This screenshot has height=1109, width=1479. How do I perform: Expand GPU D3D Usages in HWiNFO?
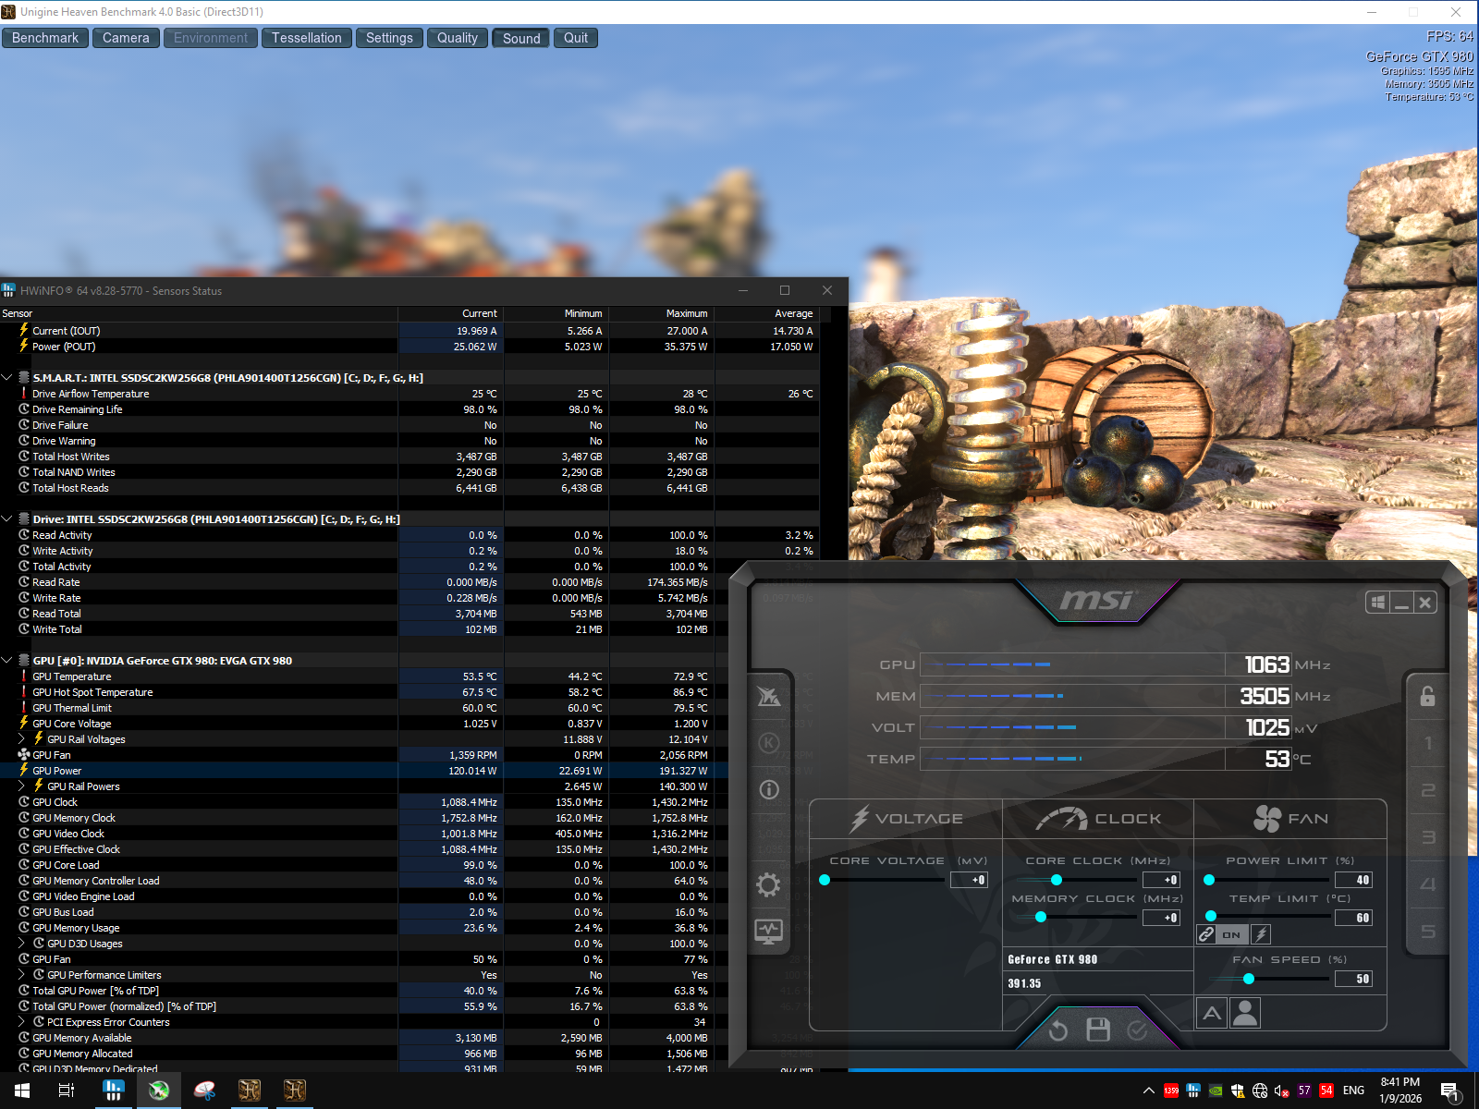[22, 943]
